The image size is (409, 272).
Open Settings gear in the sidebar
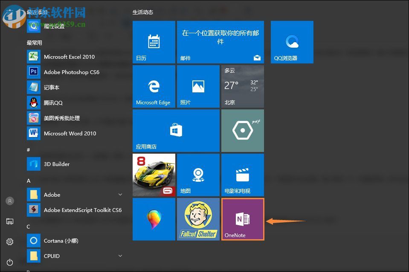point(10,242)
